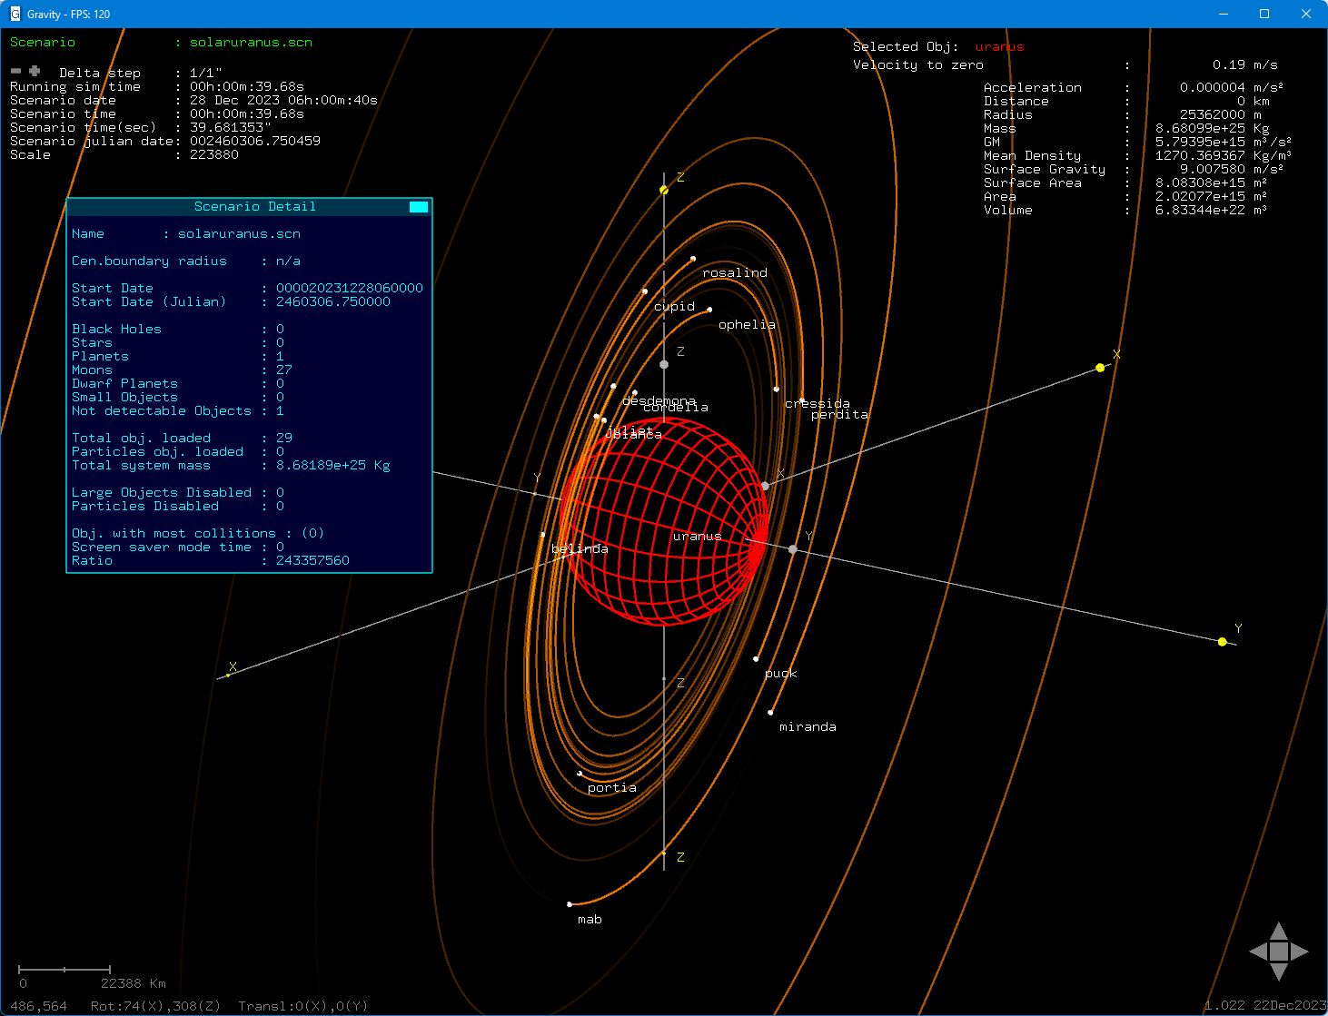
Task: Click the 'Ratio' value '243357560'
Action: 312,561
